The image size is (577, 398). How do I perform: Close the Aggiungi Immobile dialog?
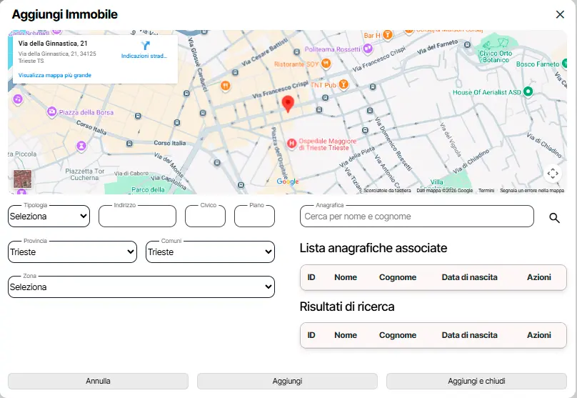click(x=560, y=14)
